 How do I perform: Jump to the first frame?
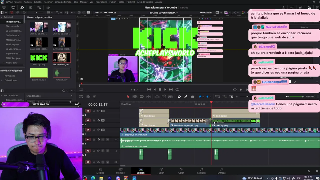[149, 89]
